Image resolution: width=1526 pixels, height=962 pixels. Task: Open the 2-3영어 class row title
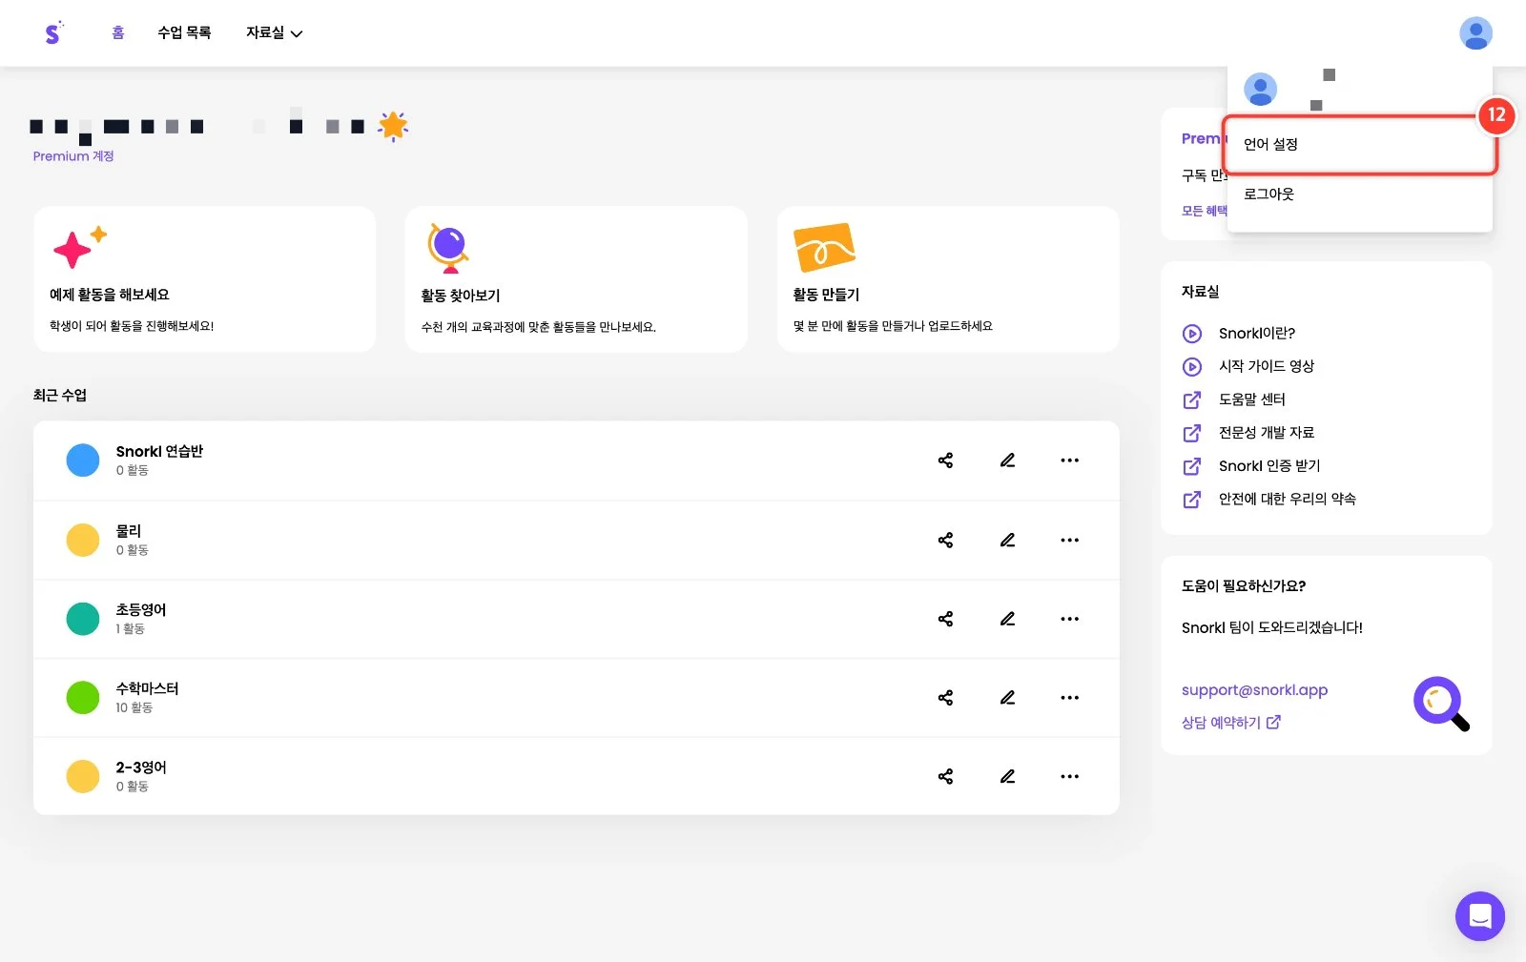click(x=141, y=768)
